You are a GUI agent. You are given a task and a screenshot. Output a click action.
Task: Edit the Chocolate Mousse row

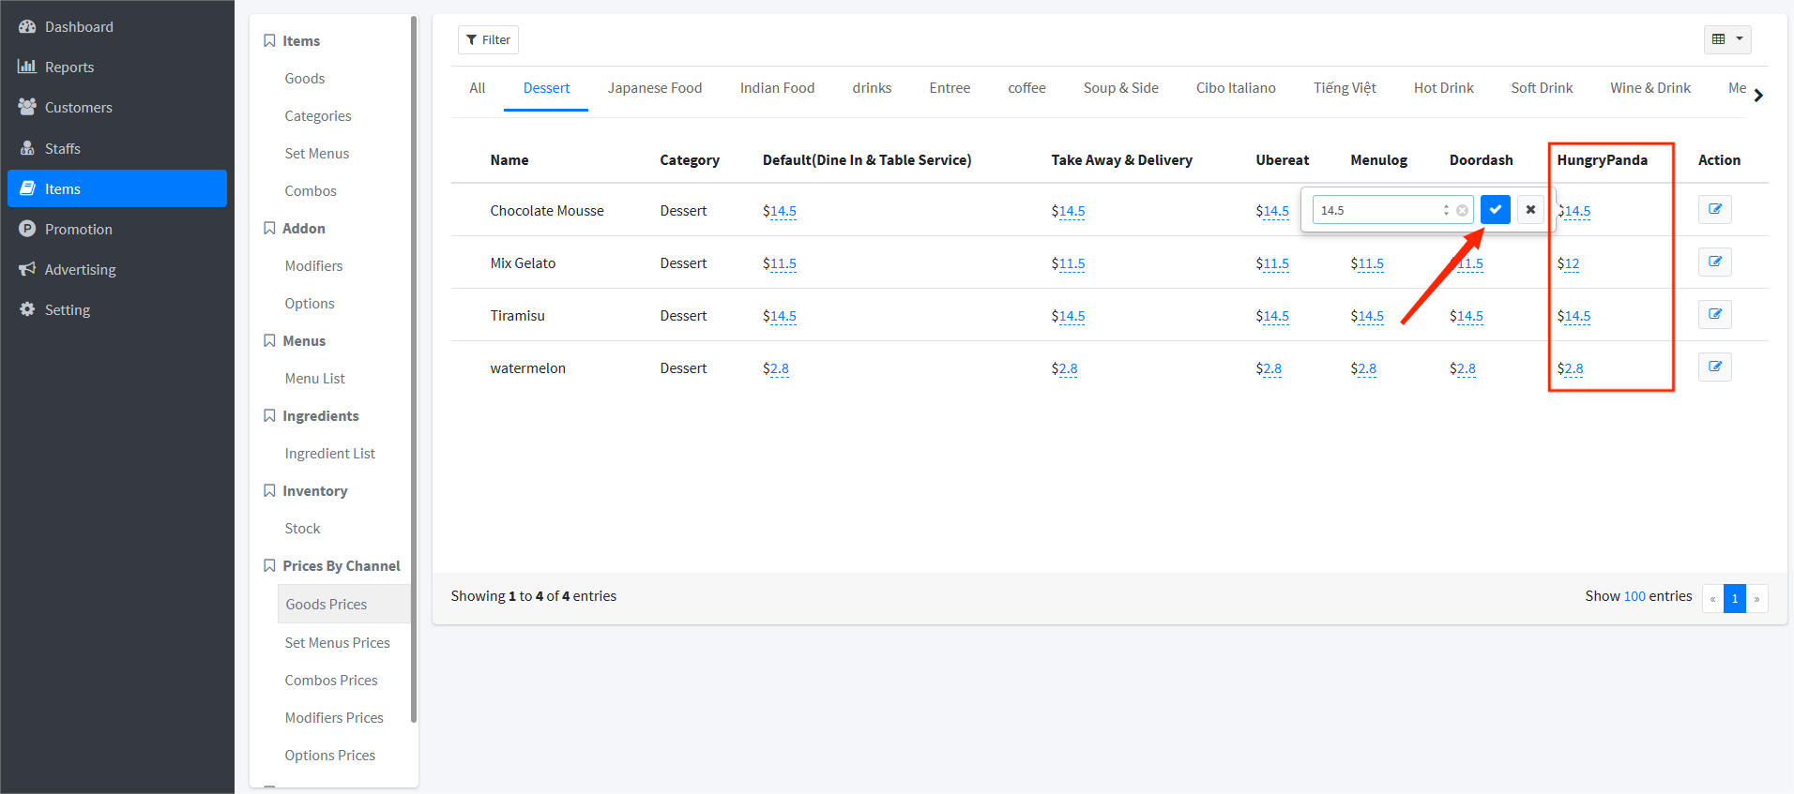(x=1714, y=209)
